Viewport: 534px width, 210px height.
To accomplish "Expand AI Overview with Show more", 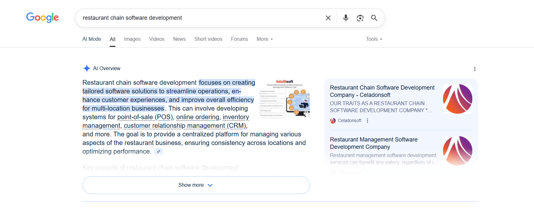I will tap(196, 185).
